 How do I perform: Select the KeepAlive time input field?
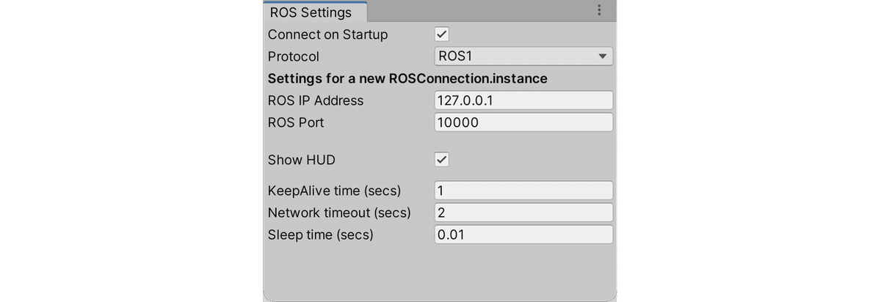pos(523,191)
